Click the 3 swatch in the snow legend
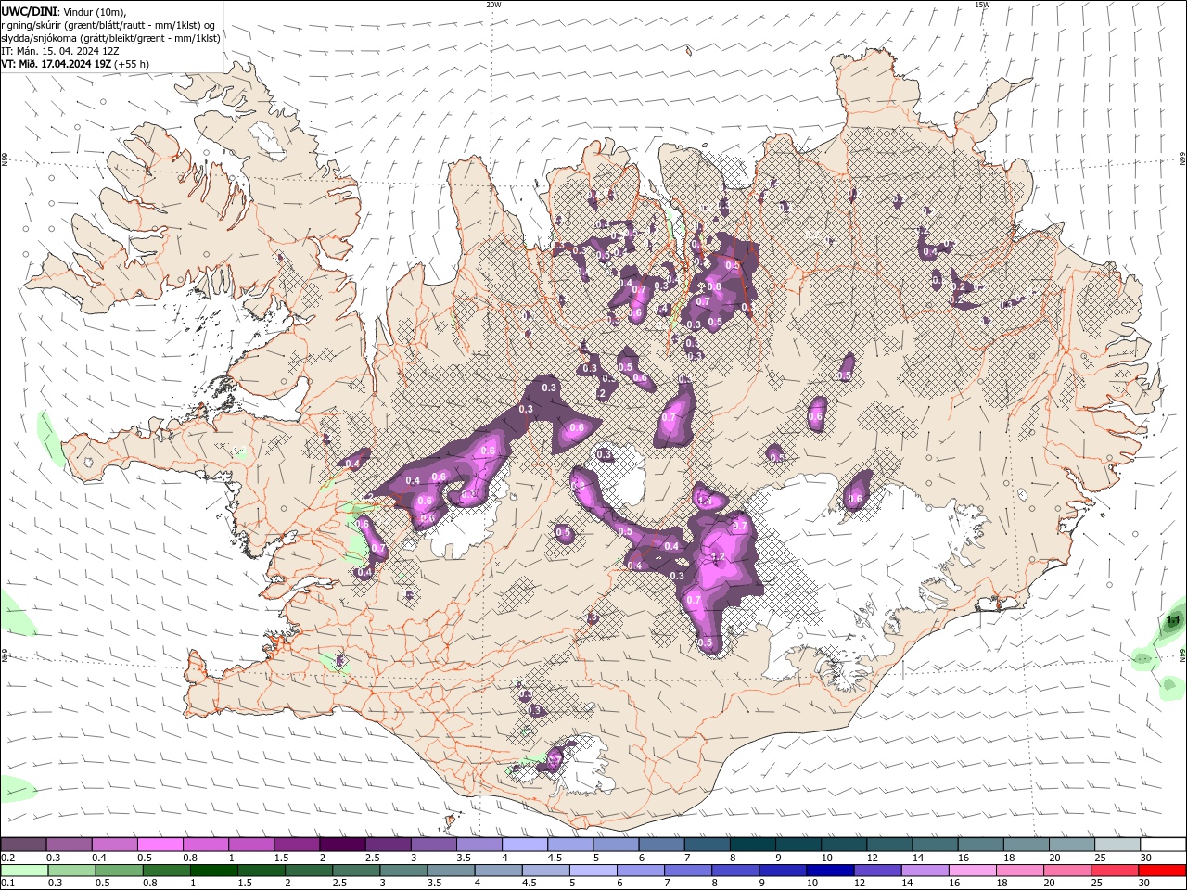Viewport: 1187px width, 890px height. tap(433, 844)
